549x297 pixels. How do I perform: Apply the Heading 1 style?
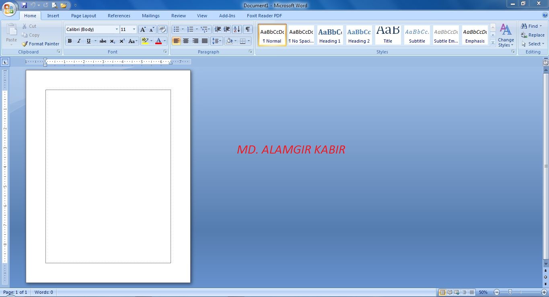[x=330, y=35]
